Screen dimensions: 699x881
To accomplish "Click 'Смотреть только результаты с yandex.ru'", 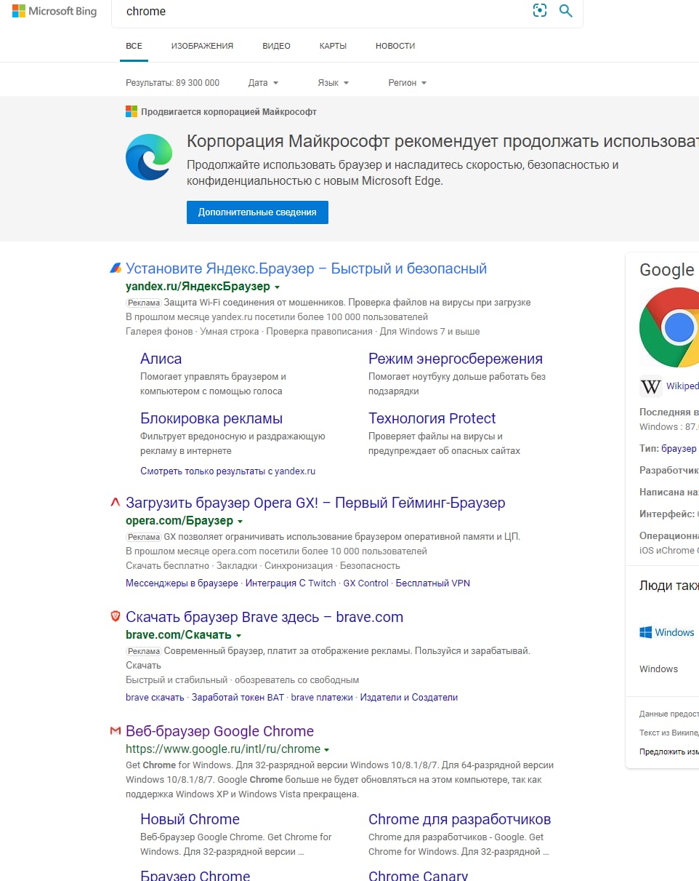I will (x=227, y=471).
